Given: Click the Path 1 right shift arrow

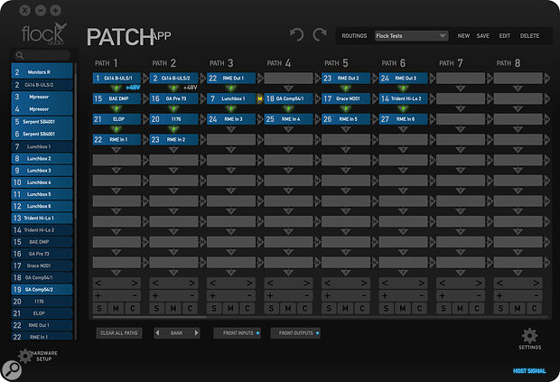Looking at the screenshot, I should 135,283.
